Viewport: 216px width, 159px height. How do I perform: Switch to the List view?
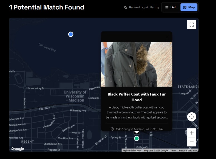170,7
